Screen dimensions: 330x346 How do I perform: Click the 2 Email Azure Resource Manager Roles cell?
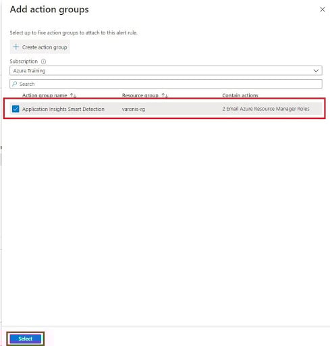266,109
